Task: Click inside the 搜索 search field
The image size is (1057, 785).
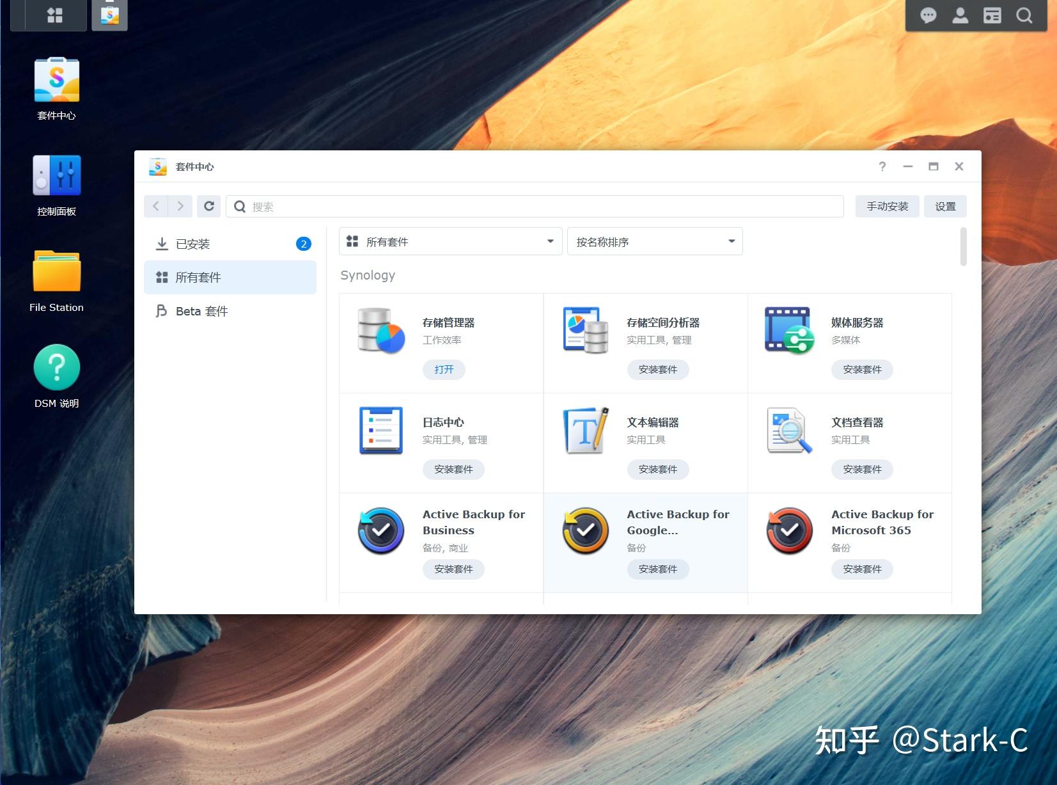Action: pos(448,206)
